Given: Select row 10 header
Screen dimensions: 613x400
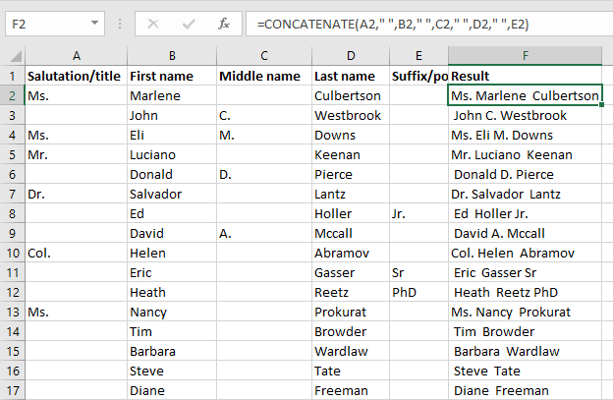Looking at the screenshot, I should [x=12, y=253].
